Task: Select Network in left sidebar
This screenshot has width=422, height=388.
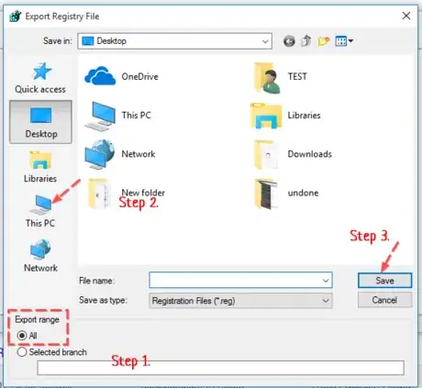Action: [x=40, y=256]
